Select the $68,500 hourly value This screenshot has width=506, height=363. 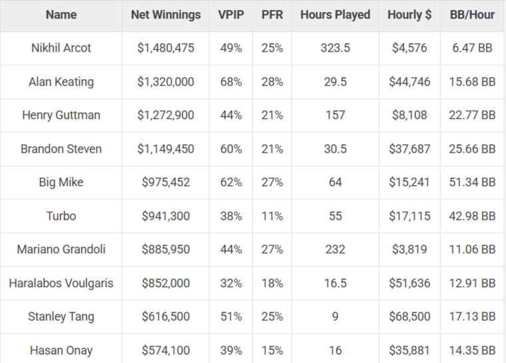pyautogui.click(x=409, y=316)
